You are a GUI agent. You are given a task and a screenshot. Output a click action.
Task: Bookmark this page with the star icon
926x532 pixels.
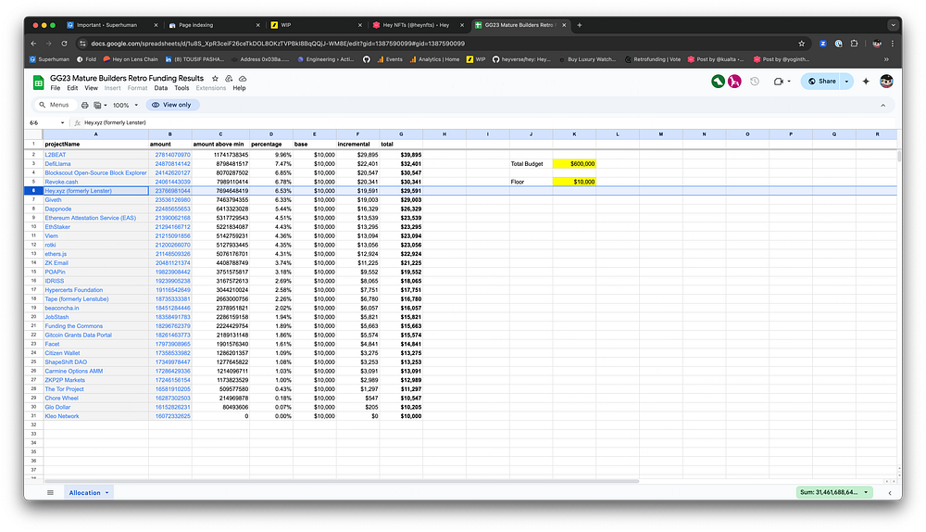(801, 44)
